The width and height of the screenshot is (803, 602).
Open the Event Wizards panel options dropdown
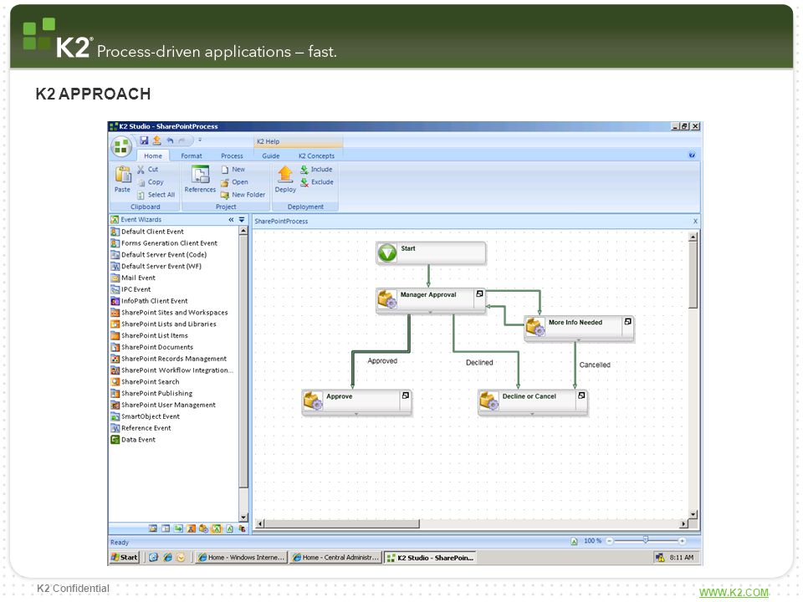coord(242,220)
